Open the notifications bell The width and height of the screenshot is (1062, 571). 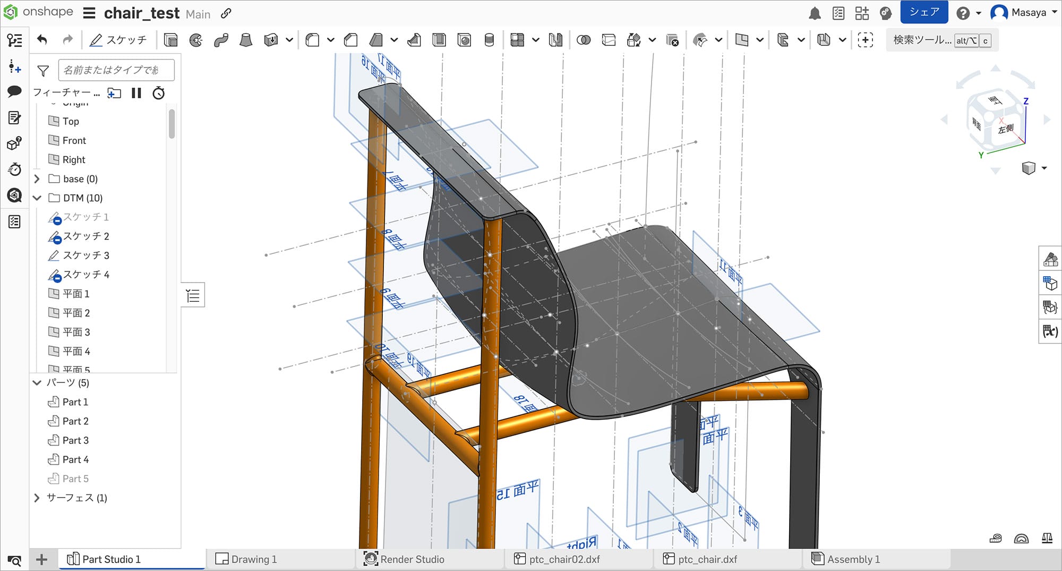pyautogui.click(x=816, y=13)
